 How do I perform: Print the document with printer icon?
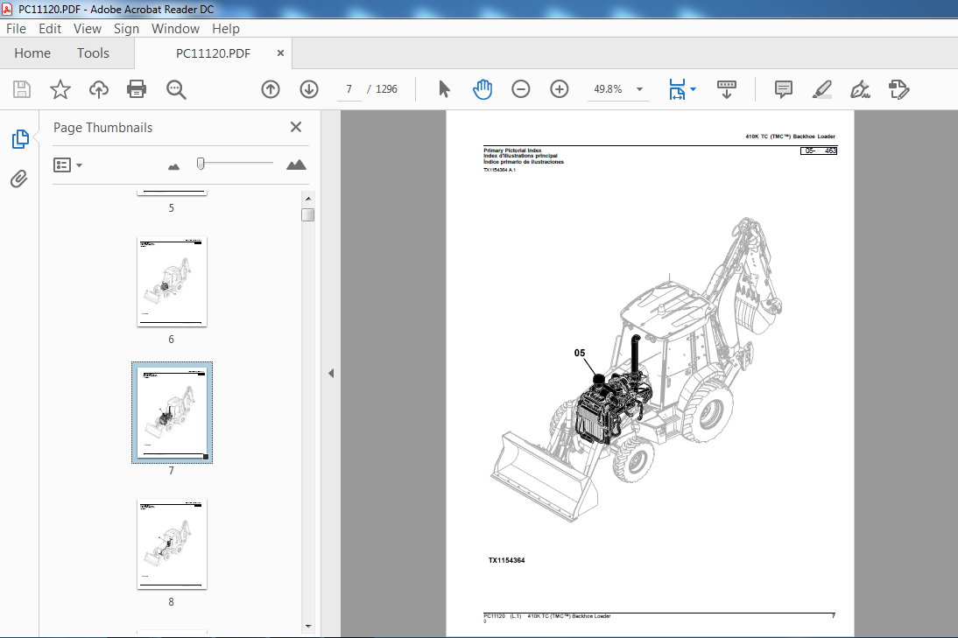click(137, 90)
